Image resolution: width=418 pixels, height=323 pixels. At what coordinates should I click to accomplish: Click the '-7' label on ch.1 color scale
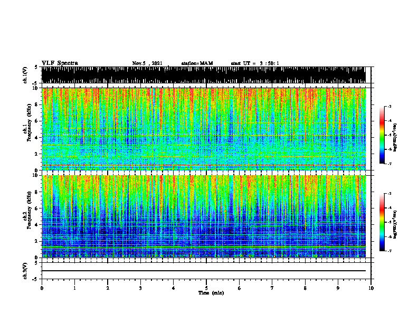(389, 164)
